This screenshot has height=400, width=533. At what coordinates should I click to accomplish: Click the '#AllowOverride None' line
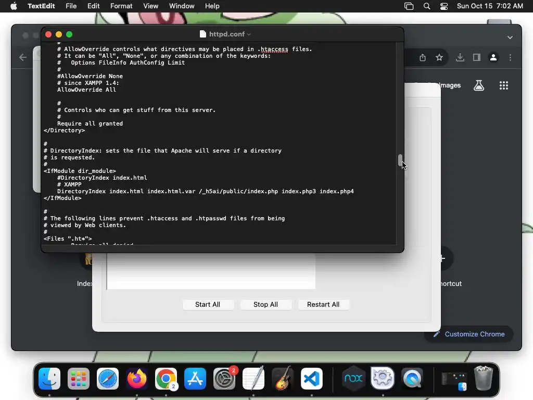tap(90, 76)
